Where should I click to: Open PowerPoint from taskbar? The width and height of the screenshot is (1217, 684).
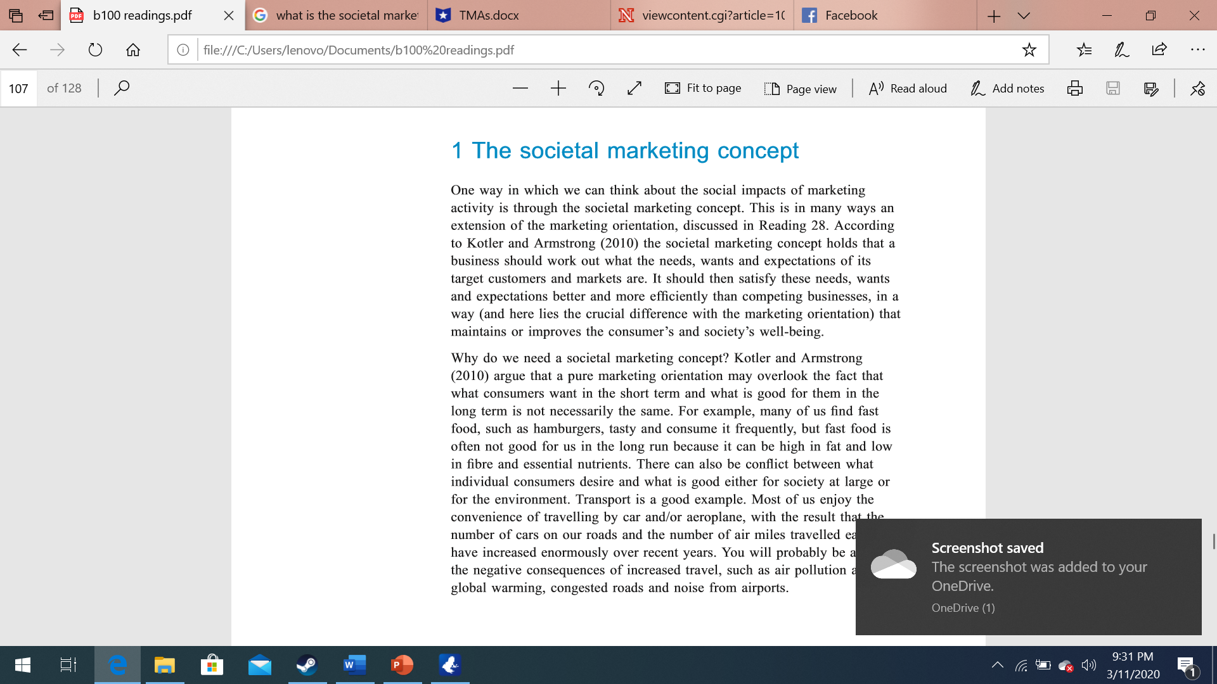pos(402,665)
